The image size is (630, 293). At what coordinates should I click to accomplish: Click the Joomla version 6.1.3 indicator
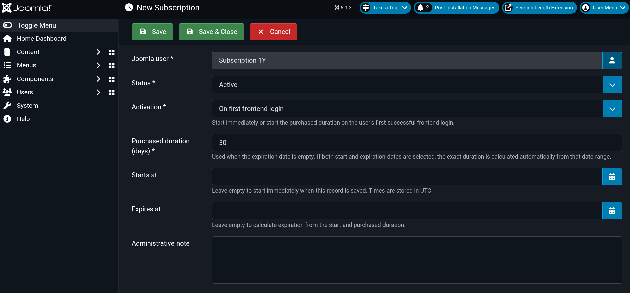343,8
